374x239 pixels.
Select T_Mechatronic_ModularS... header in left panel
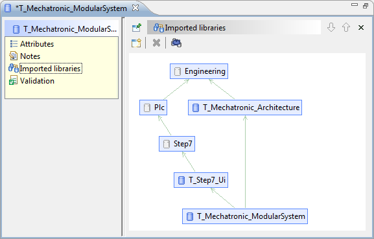pos(62,29)
